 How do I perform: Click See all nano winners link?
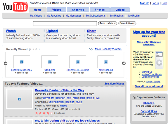[x=149, y=86]
